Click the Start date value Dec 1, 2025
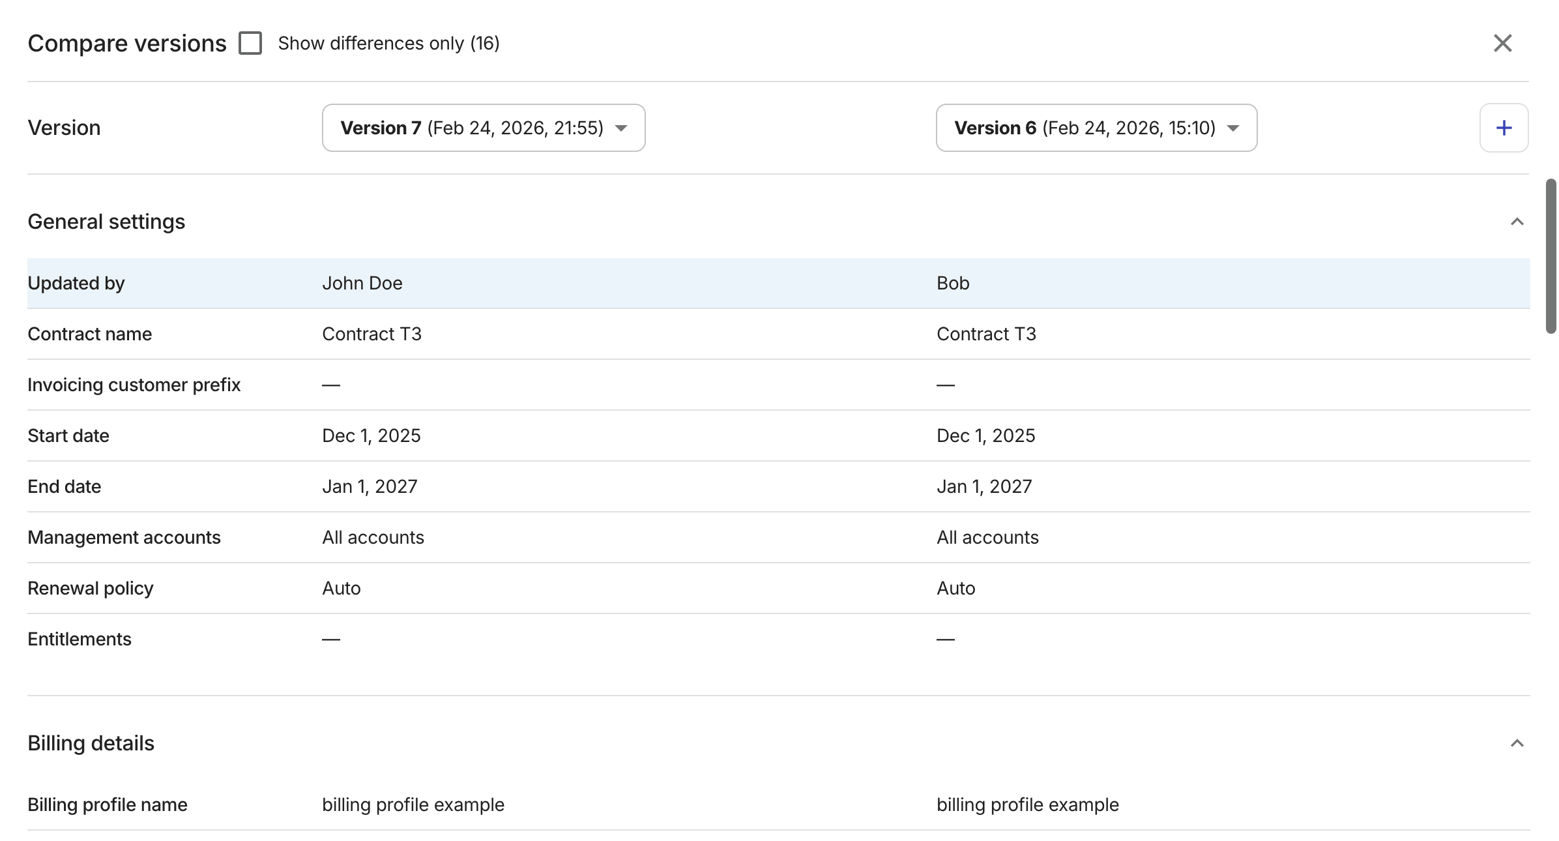 (372, 435)
